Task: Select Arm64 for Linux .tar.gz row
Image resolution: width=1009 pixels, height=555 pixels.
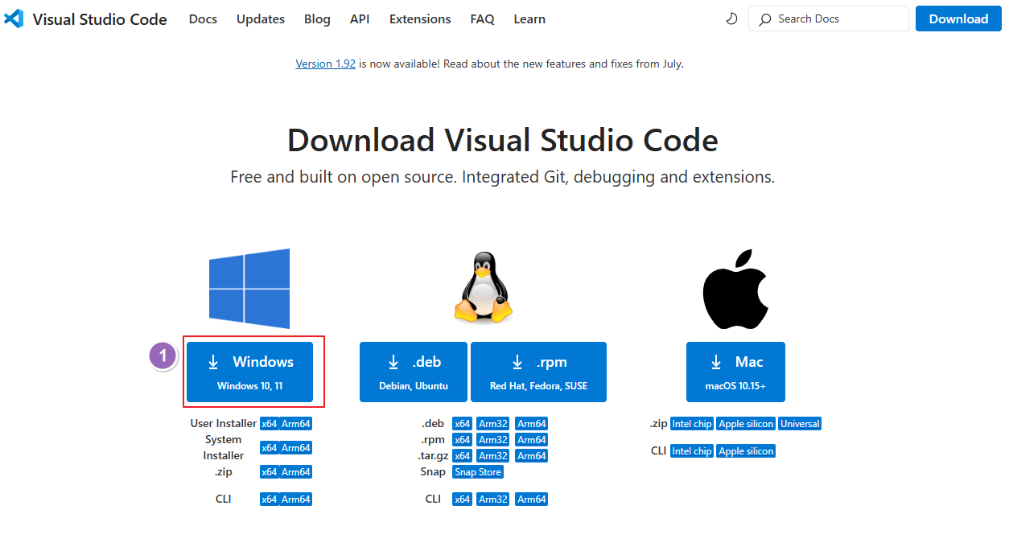Action: [x=532, y=456]
